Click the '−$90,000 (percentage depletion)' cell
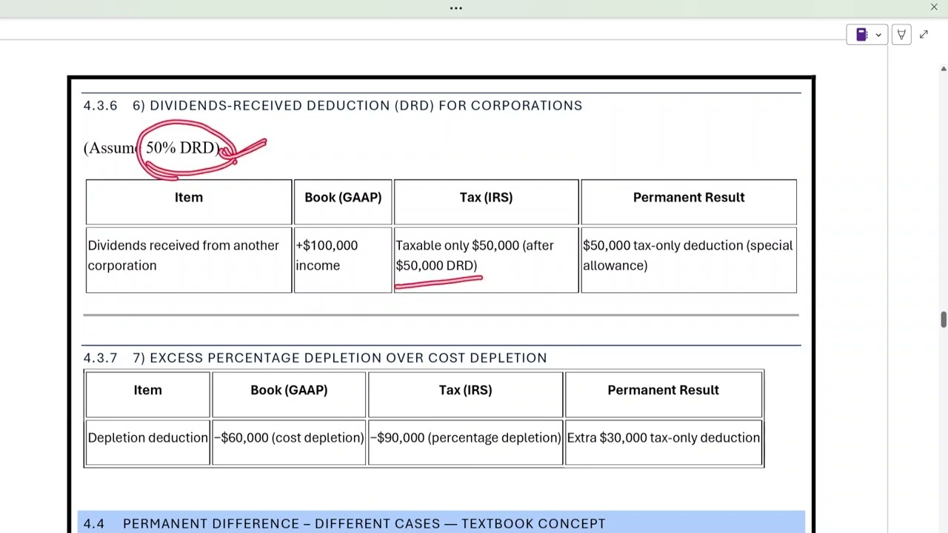The height and width of the screenshot is (533, 948). click(x=465, y=442)
